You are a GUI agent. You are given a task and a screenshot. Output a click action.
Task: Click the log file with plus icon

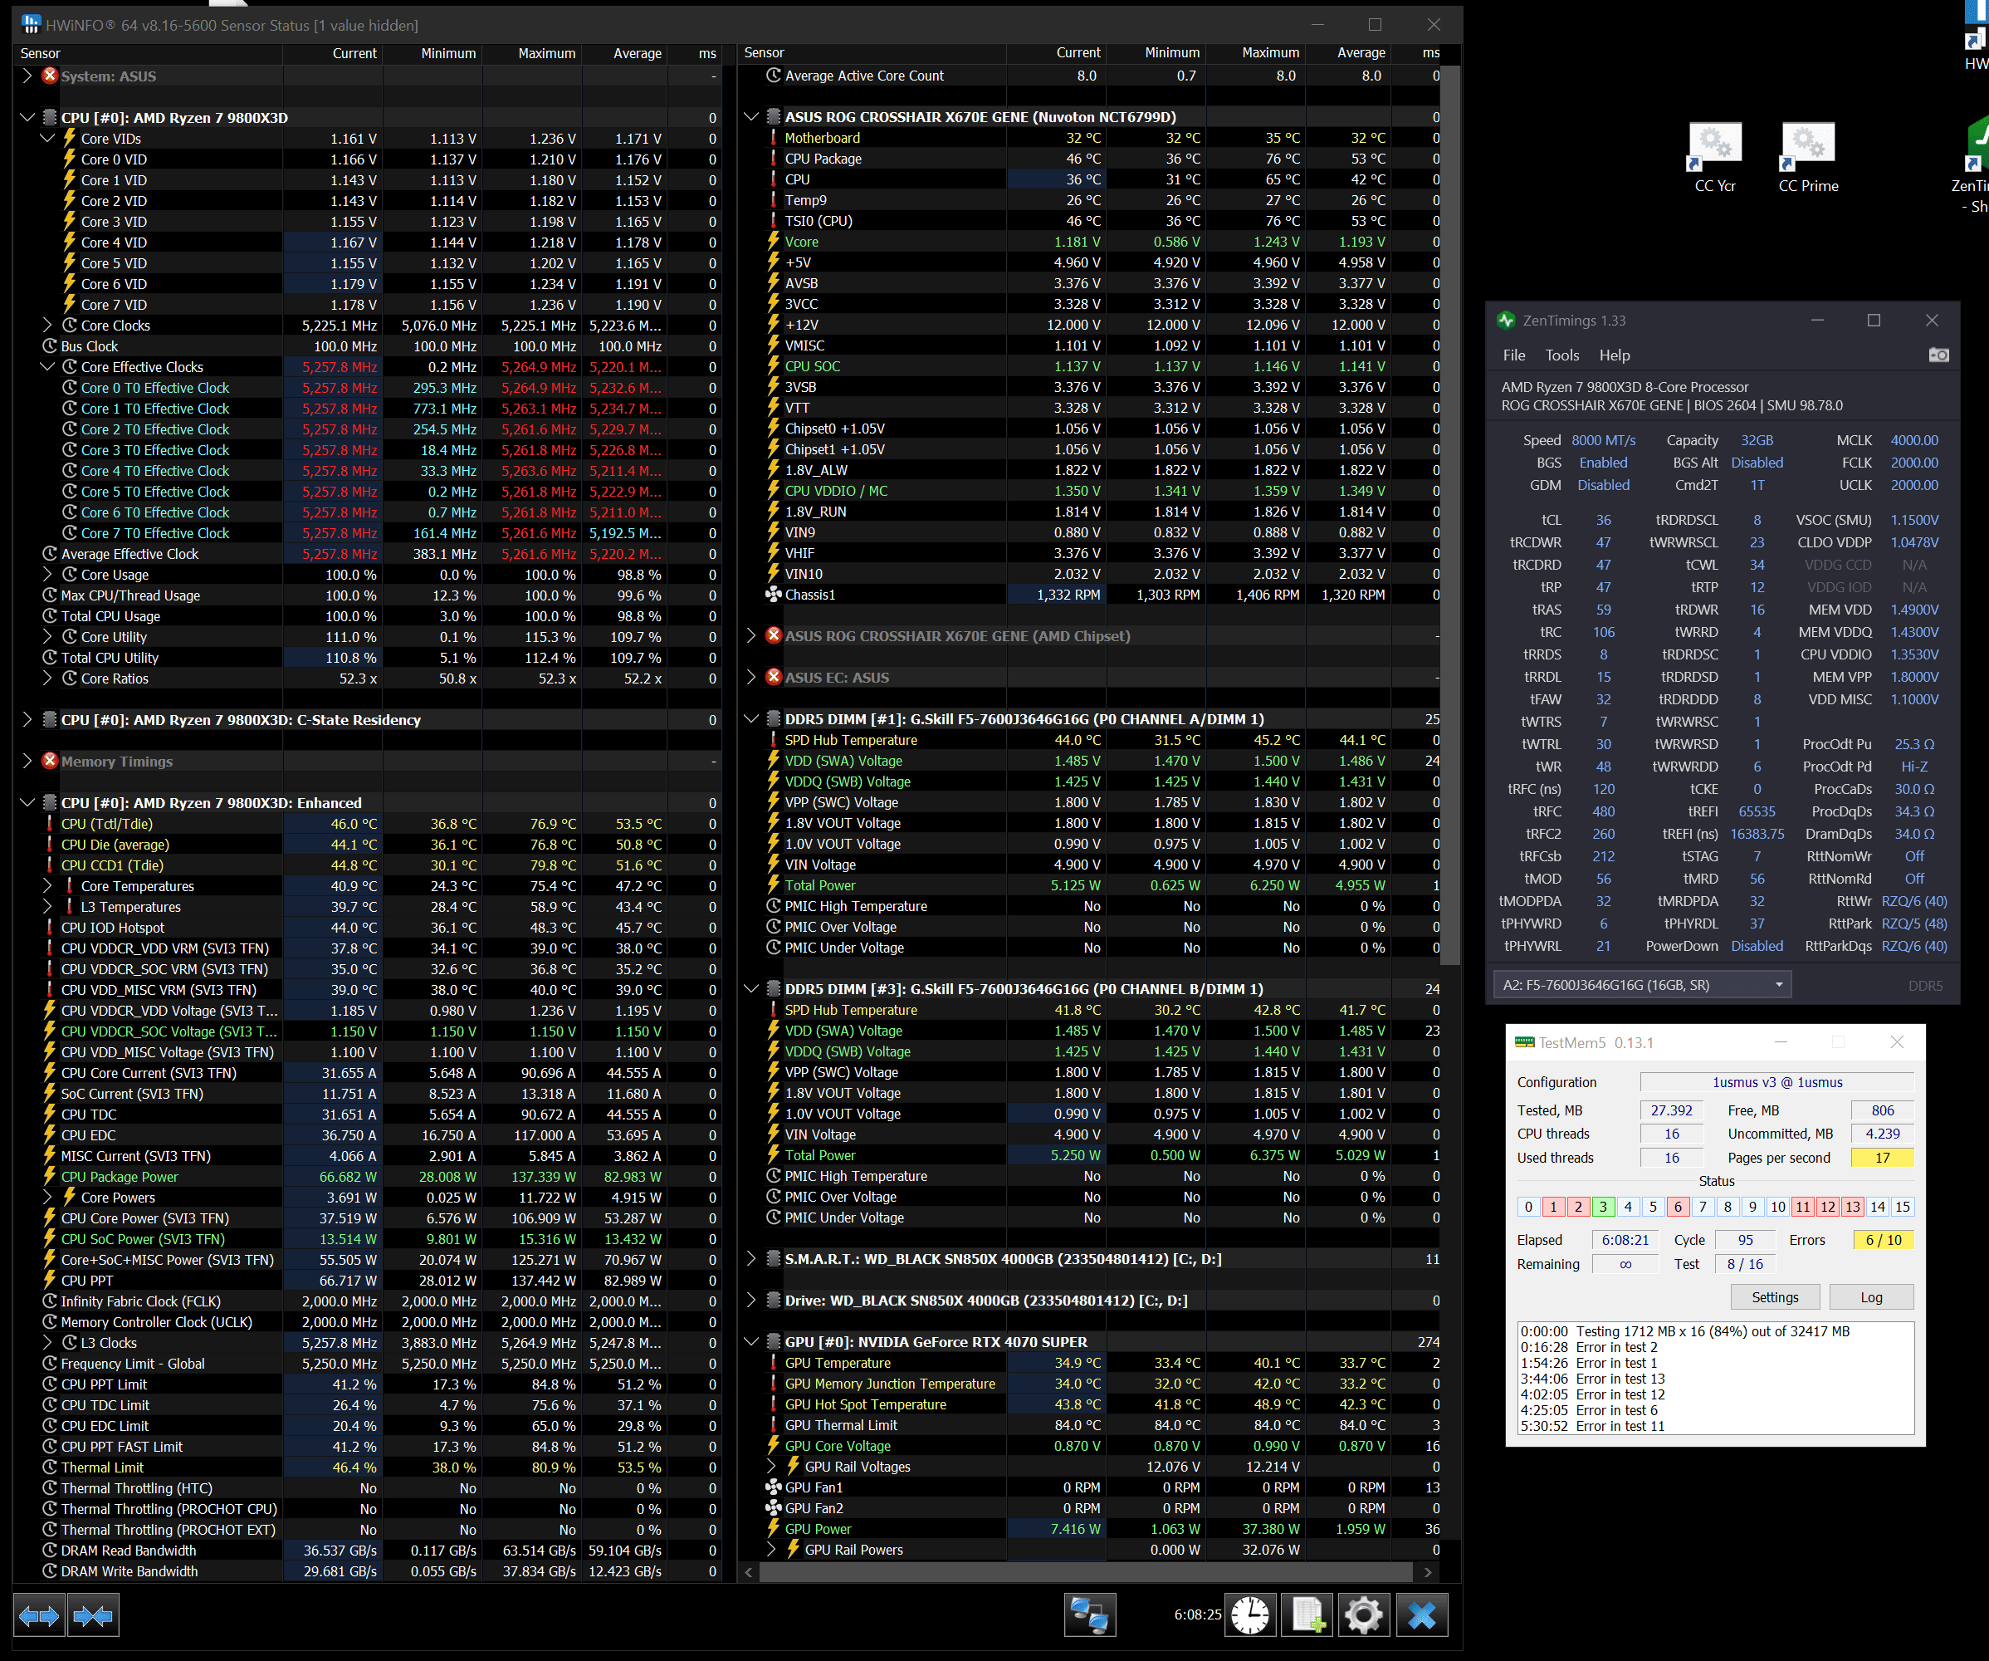tap(1307, 1614)
